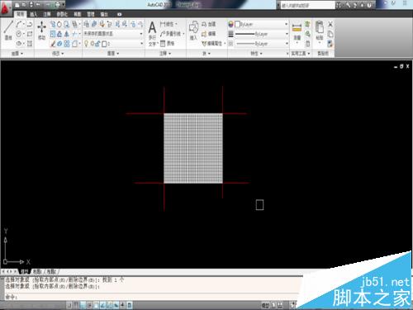Open the linetype ByLayer dropdown
This screenshot has height=310, width=413.
(261, 44)
